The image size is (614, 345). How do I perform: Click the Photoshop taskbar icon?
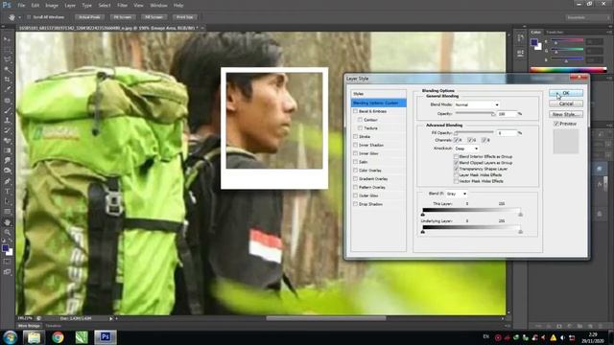(x=106, y=337)
